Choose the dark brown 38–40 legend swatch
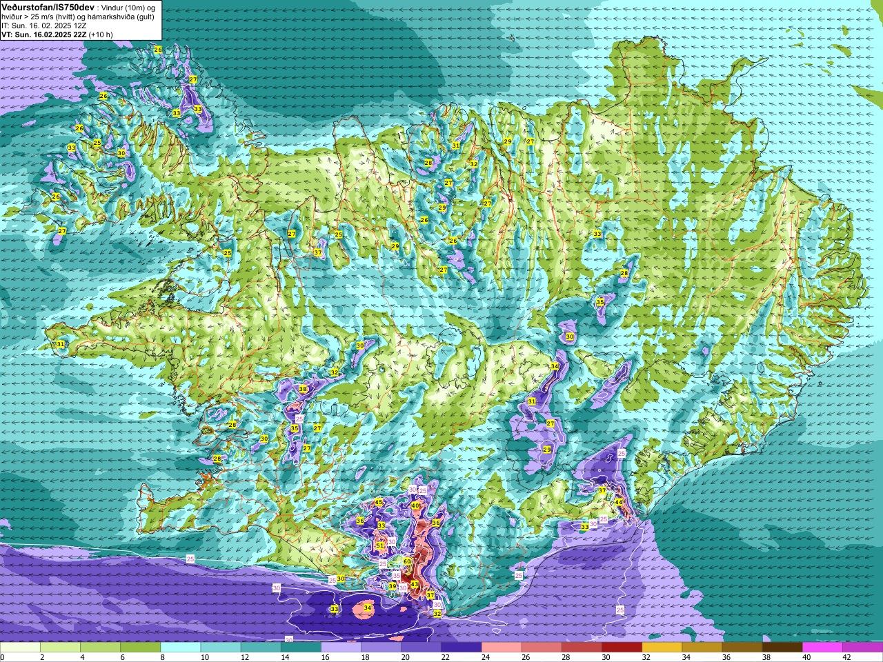Image resolution: width=883 pixels, height=662 pixels. tap(783, 648)
